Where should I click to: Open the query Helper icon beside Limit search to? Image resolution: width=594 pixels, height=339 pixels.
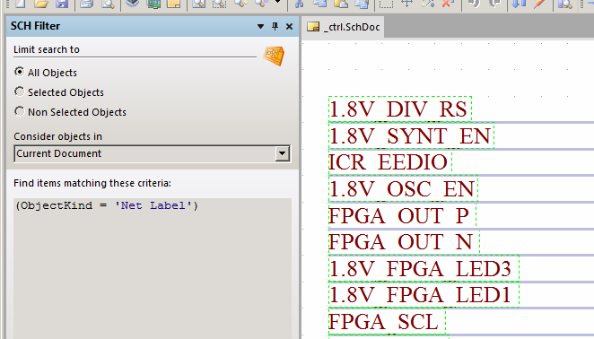click(x=274, y=56)
